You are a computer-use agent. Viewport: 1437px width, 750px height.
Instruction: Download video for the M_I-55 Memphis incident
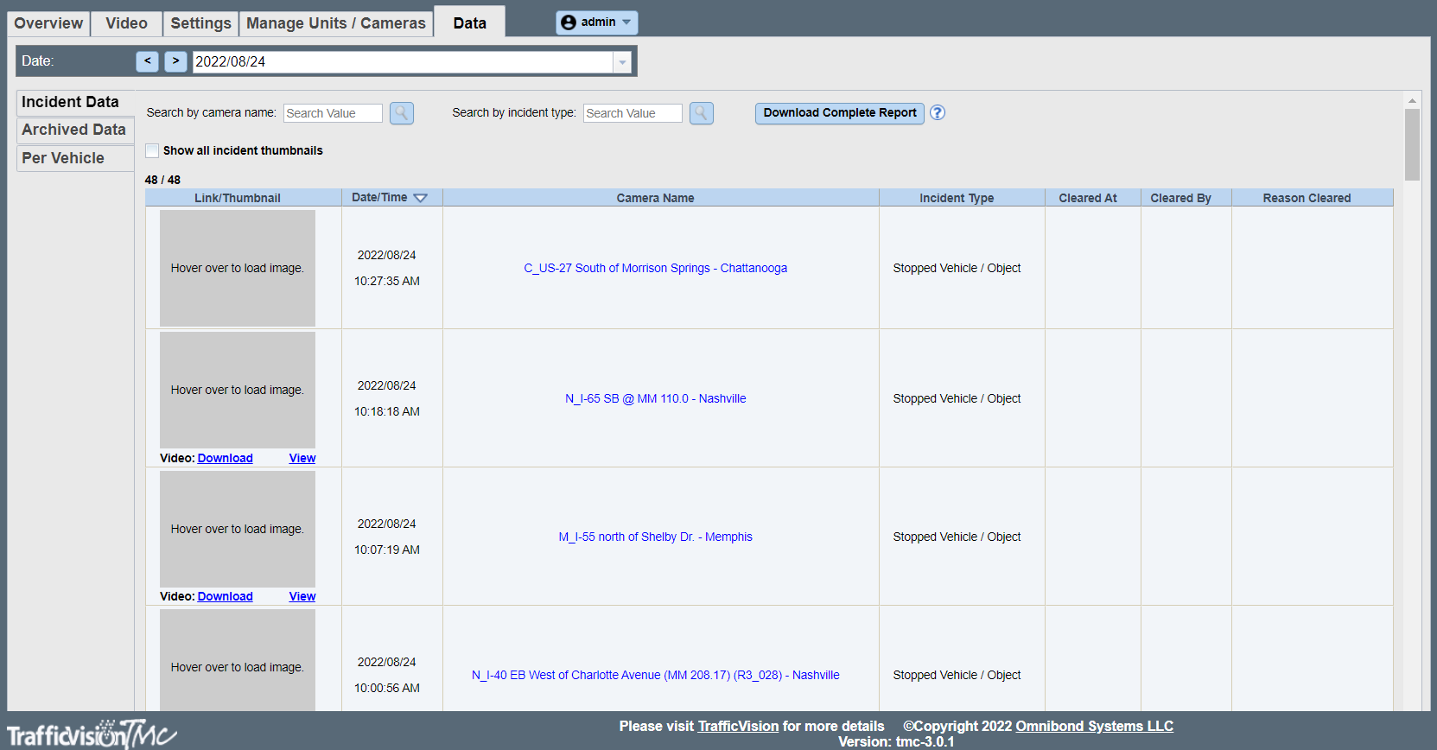point(225,596)
